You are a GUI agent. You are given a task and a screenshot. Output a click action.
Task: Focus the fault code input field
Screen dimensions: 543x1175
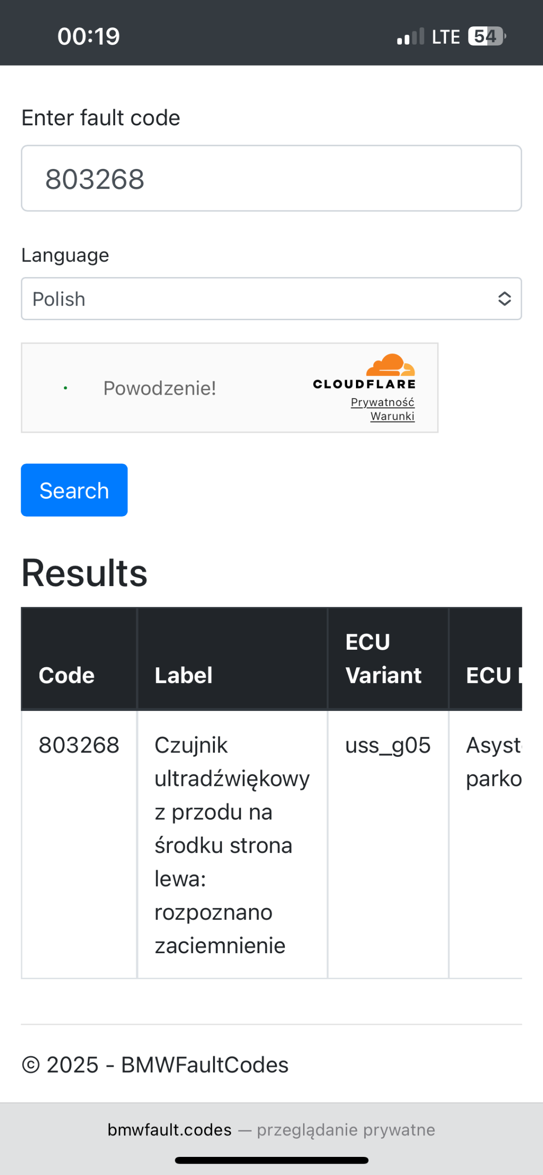271,178
